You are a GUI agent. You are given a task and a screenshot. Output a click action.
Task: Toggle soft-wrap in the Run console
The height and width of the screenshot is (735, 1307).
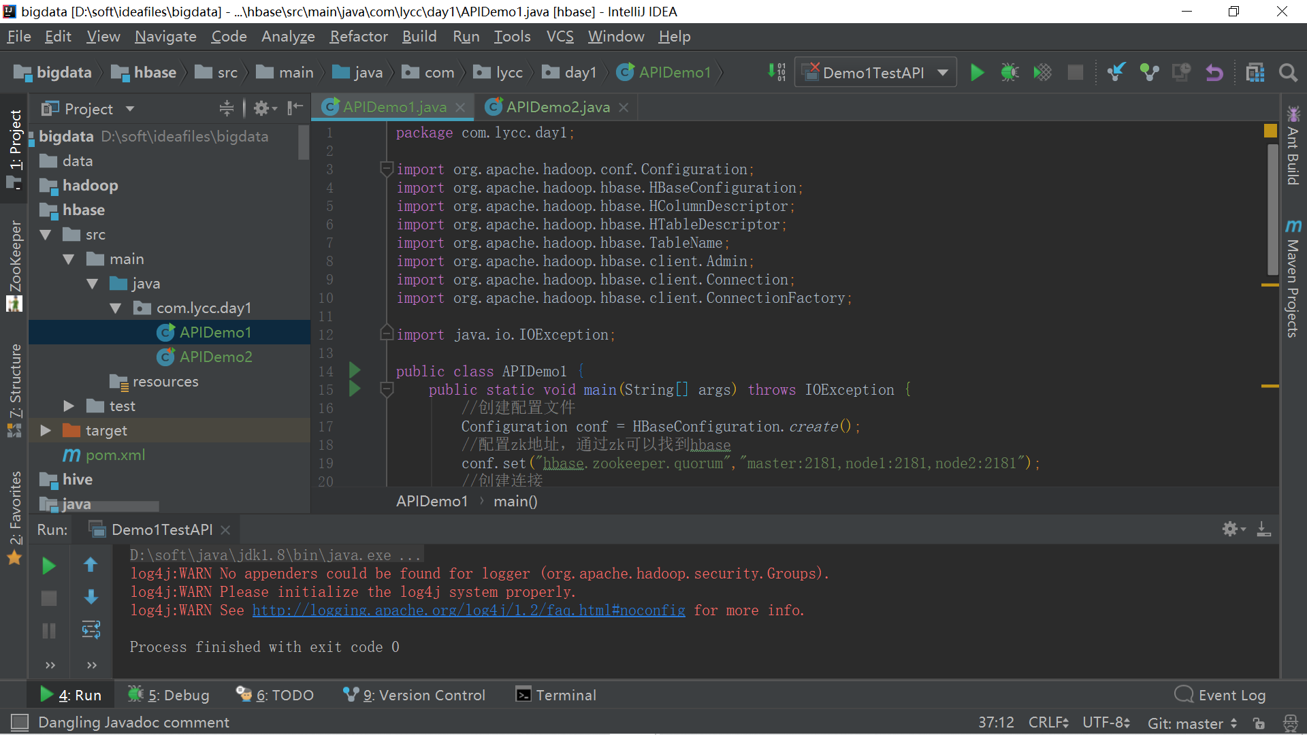[x=91, y=630]
